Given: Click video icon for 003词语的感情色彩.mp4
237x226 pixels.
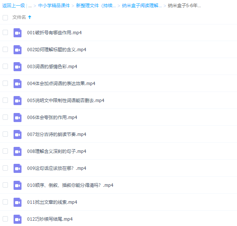Looking at the screenshot, I should pos(17,67).
